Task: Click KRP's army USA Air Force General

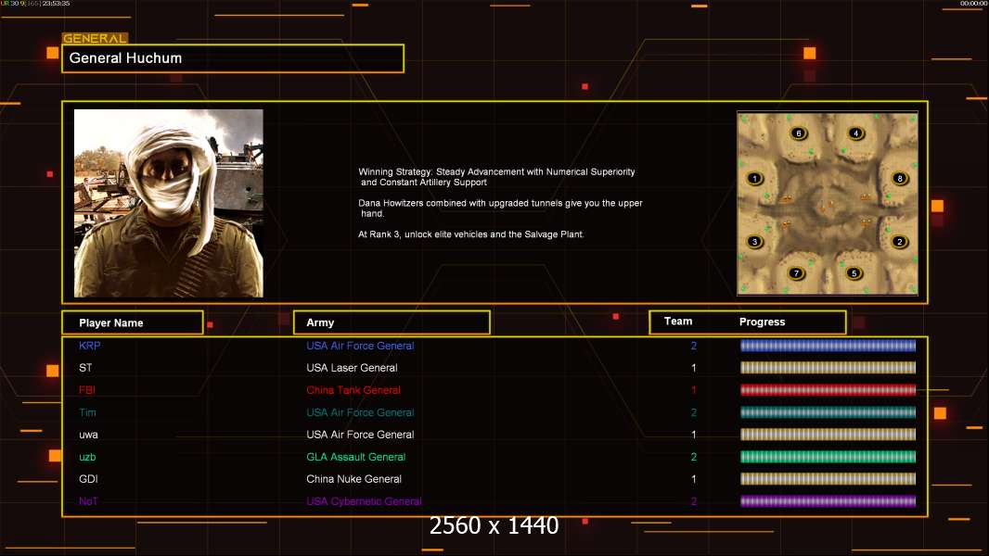Action: 360,346
